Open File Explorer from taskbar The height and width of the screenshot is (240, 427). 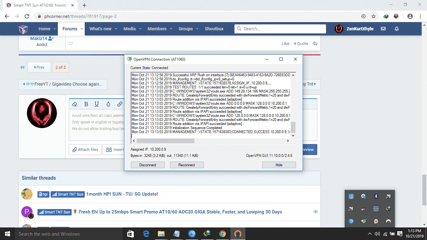[161, 234]
